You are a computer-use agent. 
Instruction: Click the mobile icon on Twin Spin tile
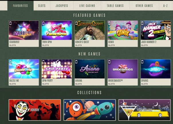[x=43, y=23]
